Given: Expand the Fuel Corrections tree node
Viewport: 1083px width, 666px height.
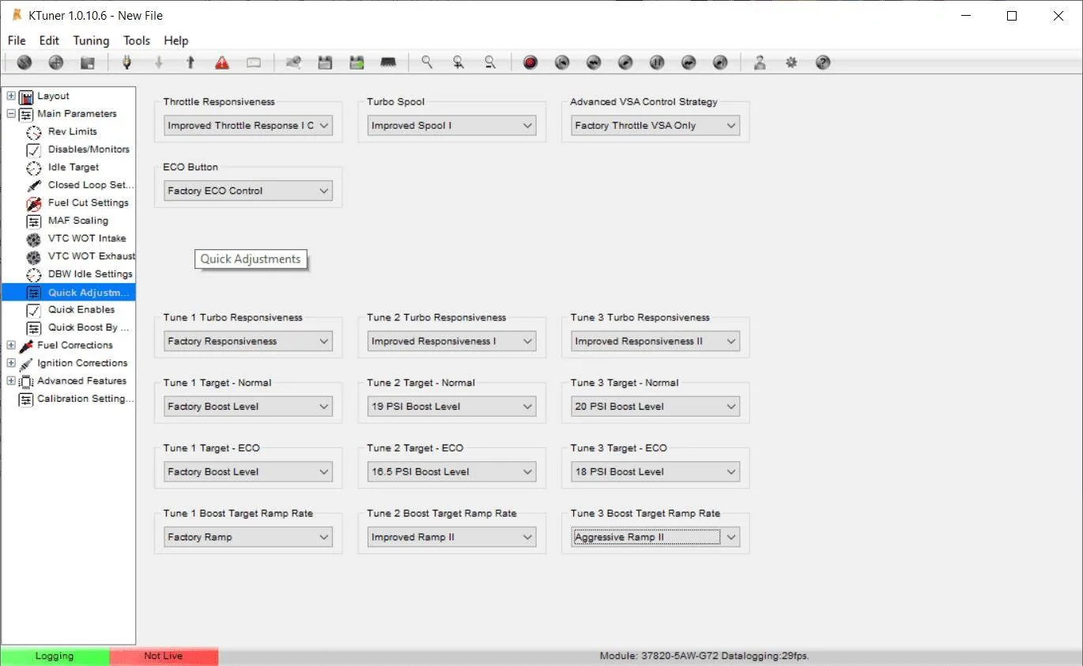Looking at the screenshot, I should pos(11,345).
